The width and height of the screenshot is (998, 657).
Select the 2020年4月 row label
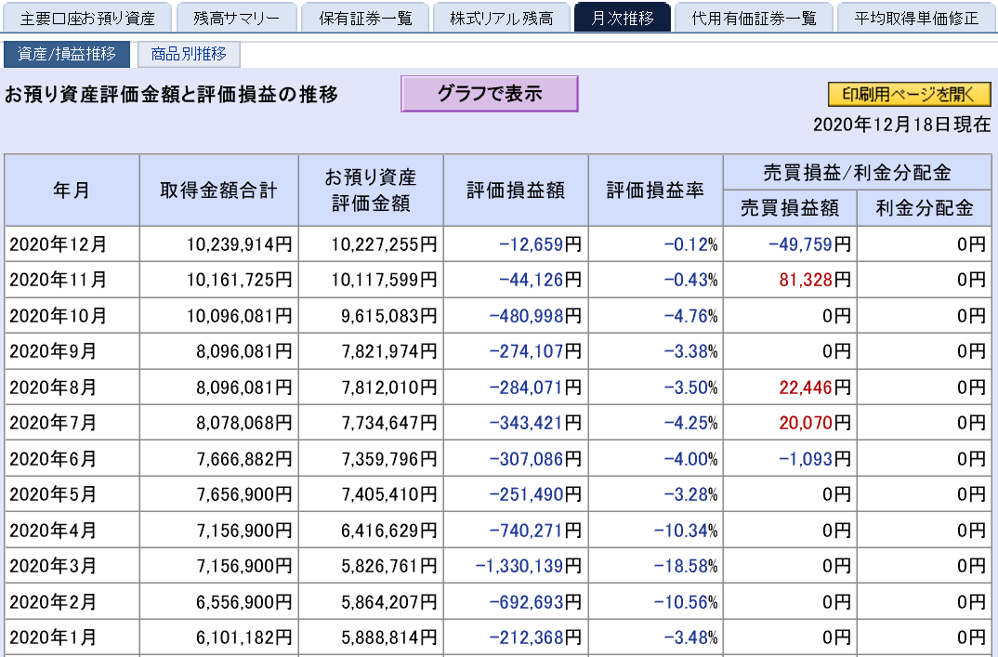72,531
